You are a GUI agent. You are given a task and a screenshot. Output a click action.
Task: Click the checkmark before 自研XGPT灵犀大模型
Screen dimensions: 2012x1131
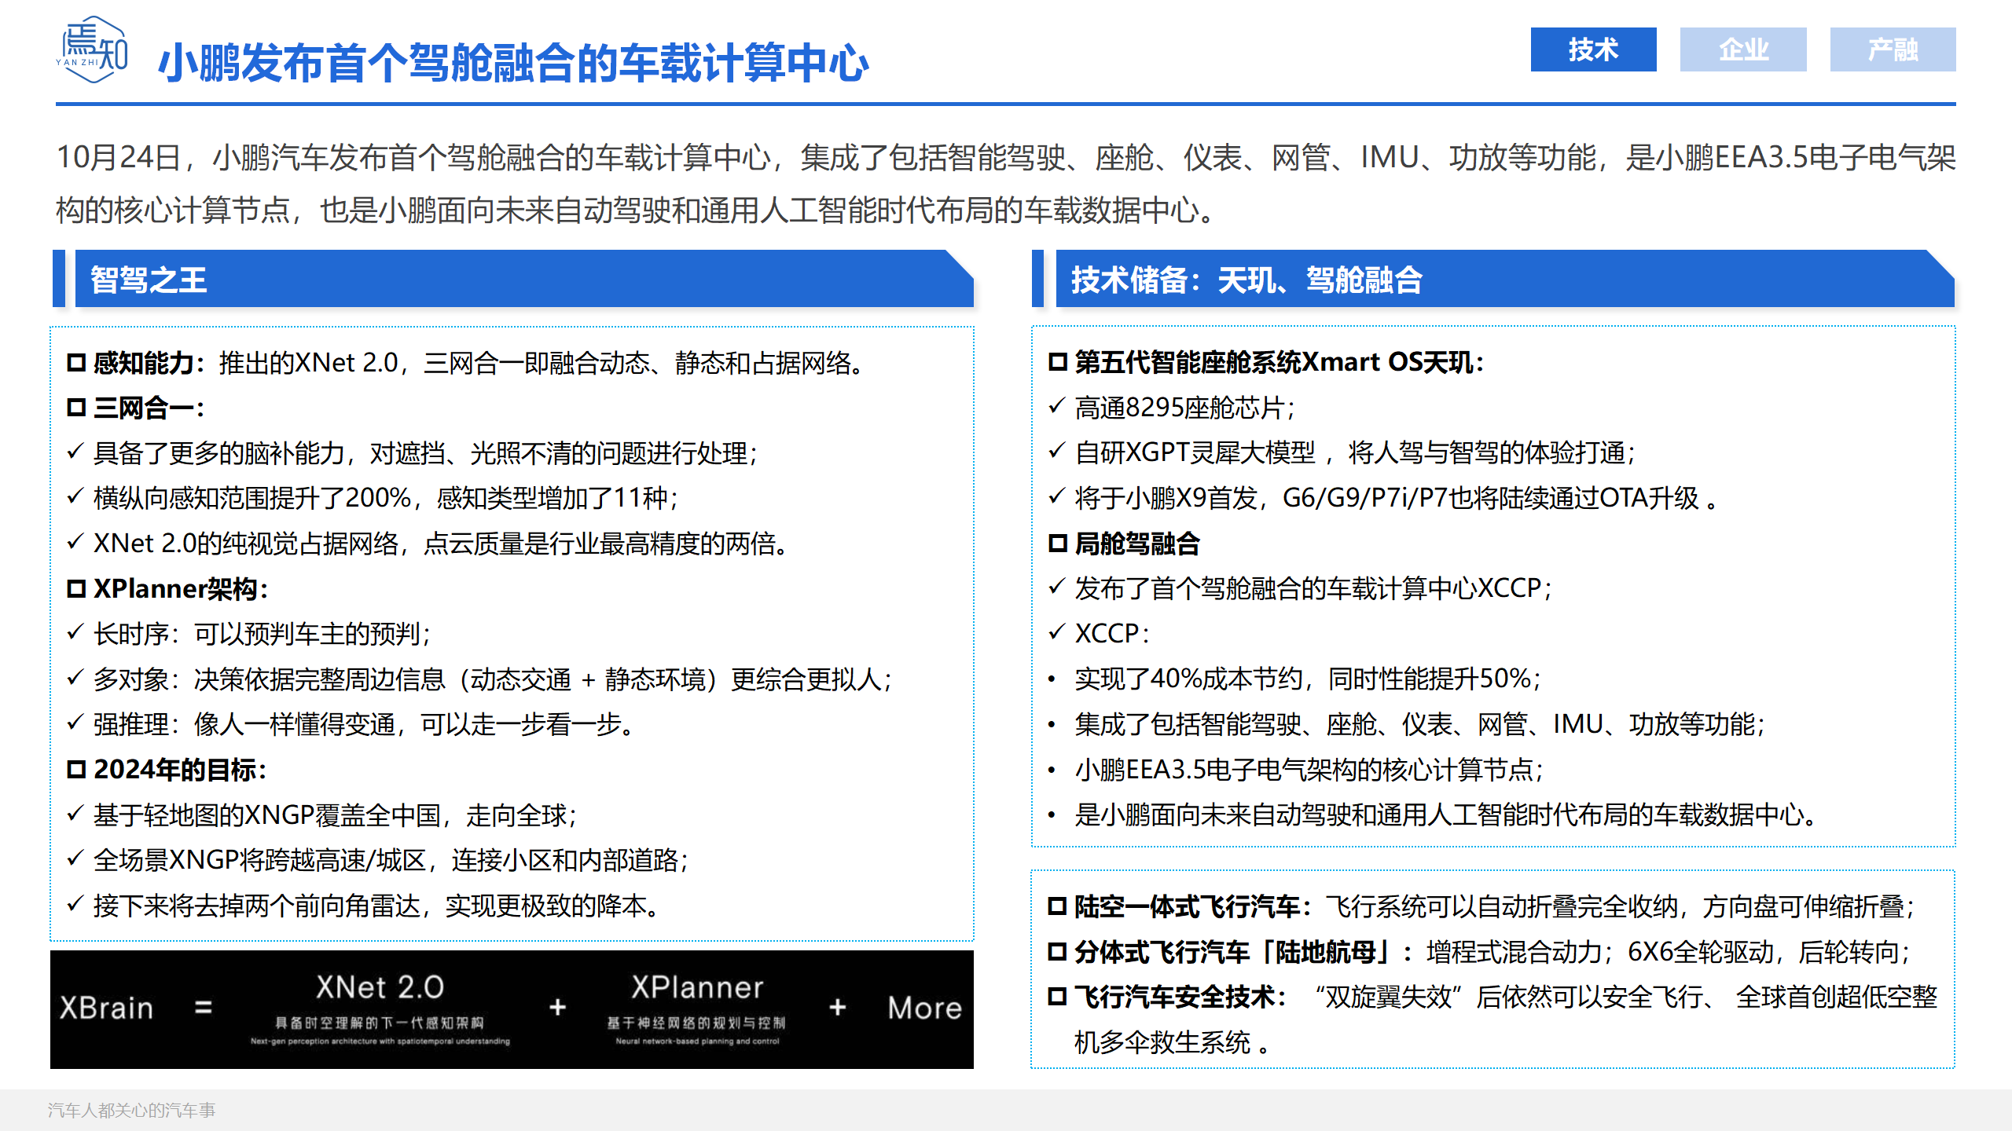coord(1057,451)
